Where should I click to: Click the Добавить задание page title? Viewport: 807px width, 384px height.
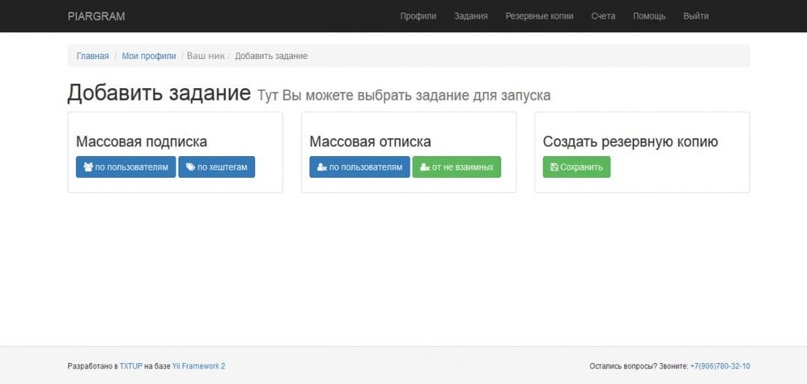pyautogui.click(x=159, y=93)
